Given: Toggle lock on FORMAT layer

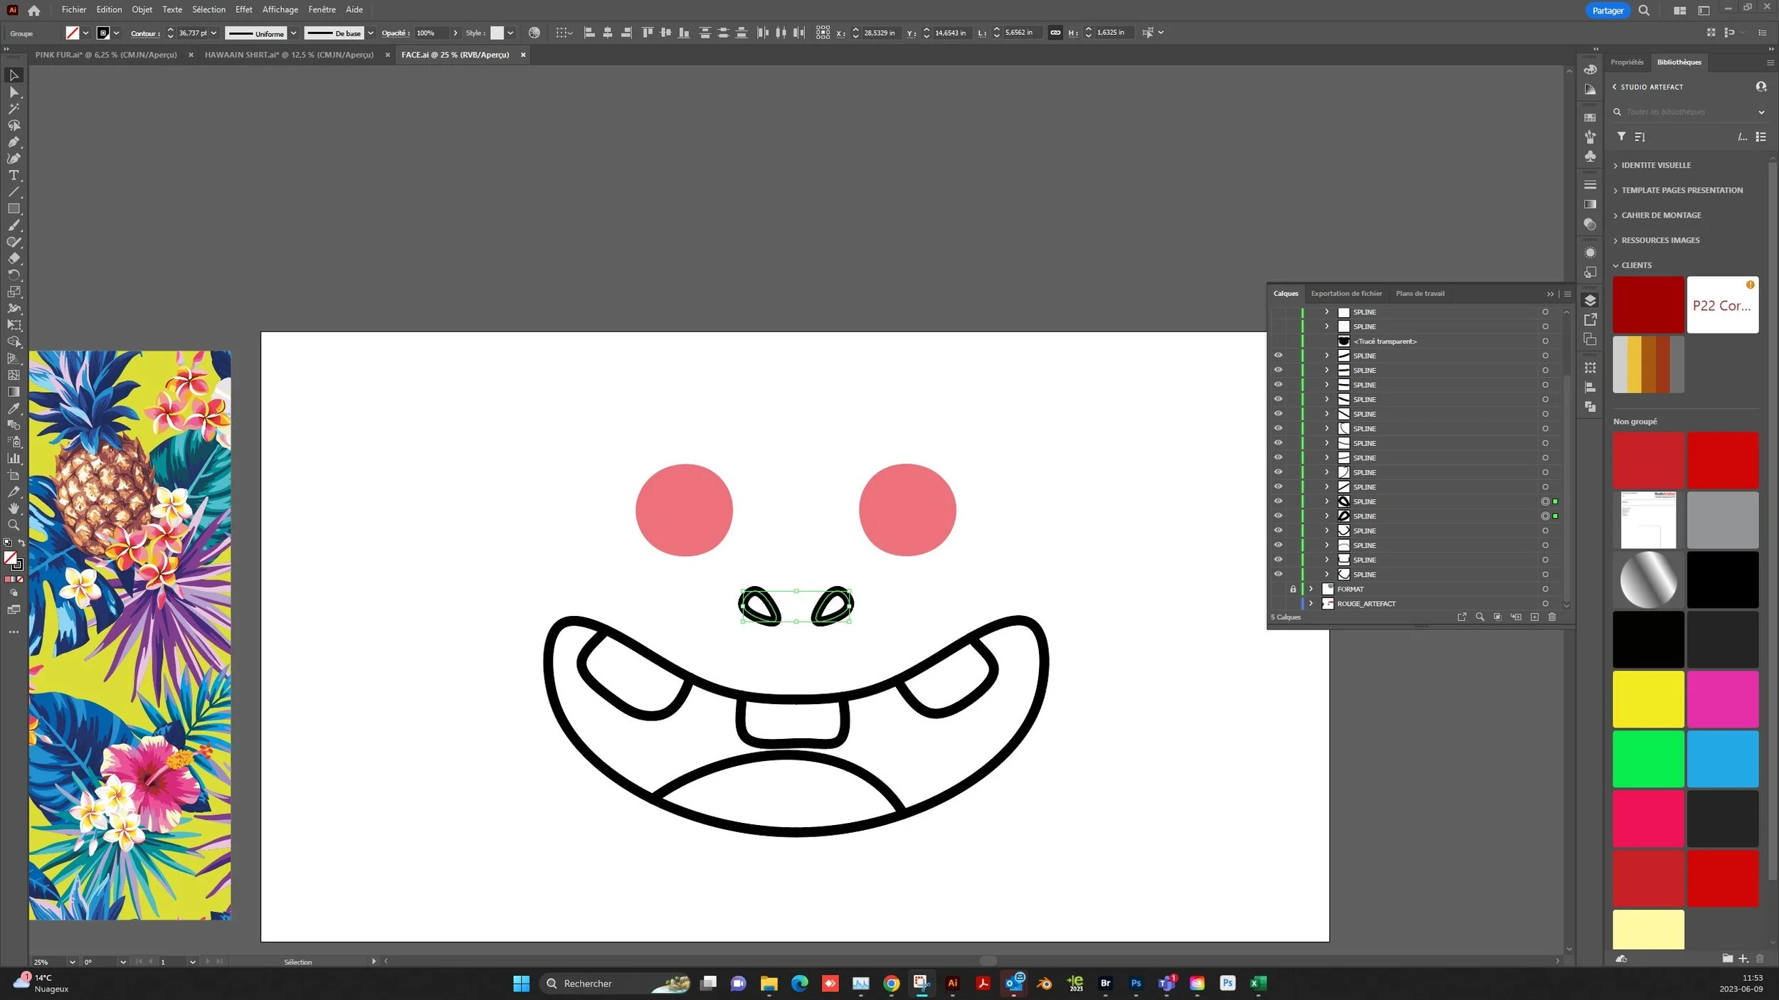Looking at the screenshot, I should tap(1293, 589).
